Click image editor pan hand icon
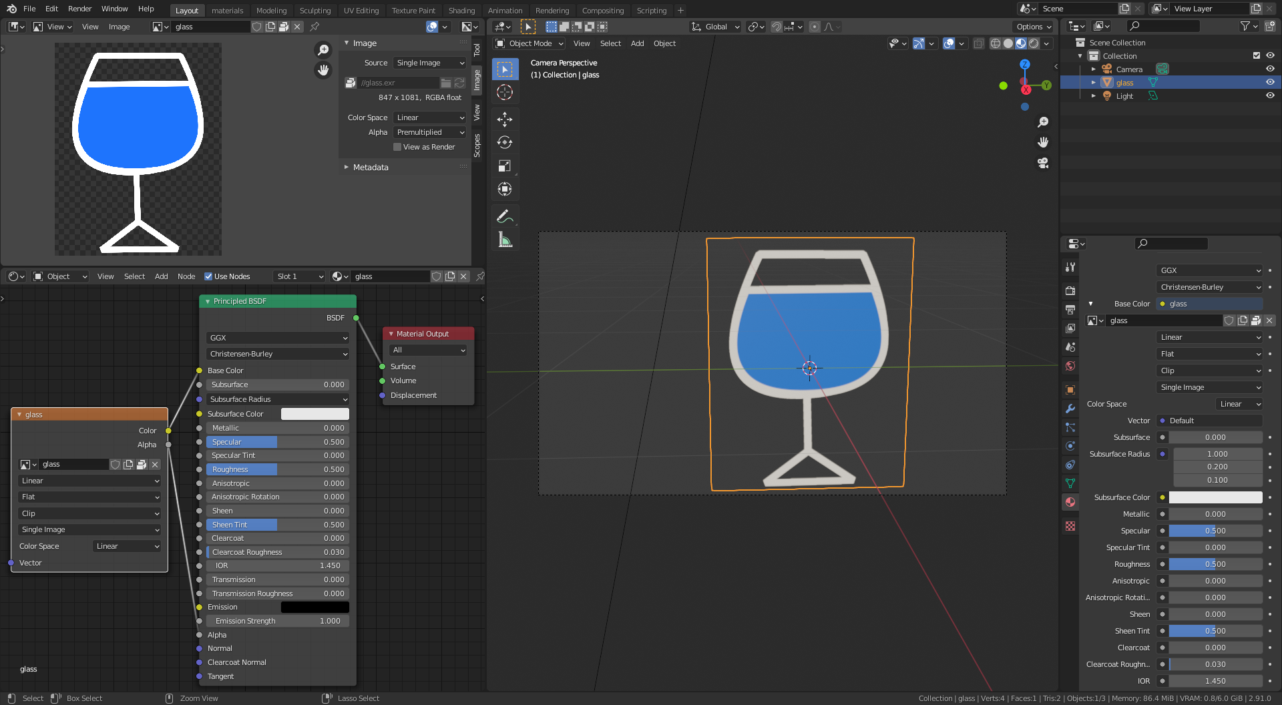The image size is (1282, 705). tap(323, 70)
